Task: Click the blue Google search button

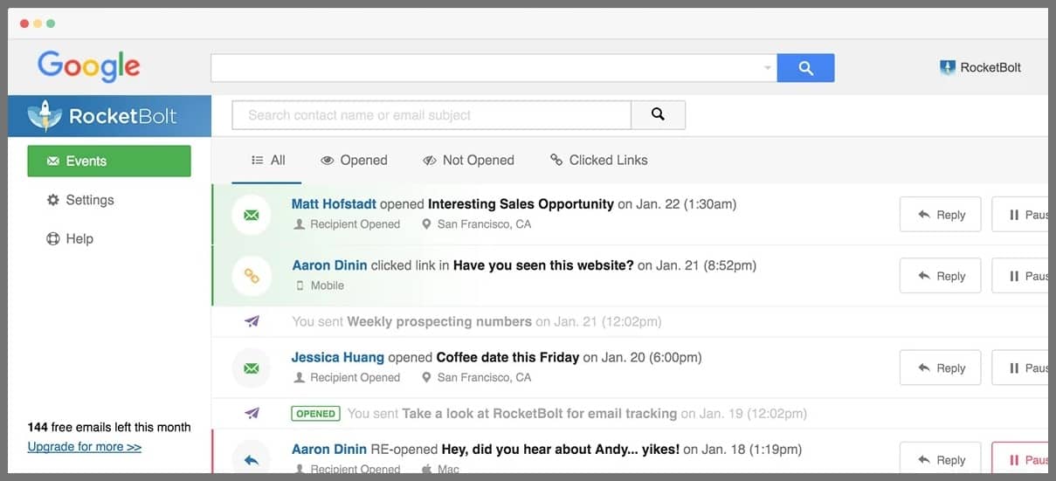Action: click(x=805, y=68)
